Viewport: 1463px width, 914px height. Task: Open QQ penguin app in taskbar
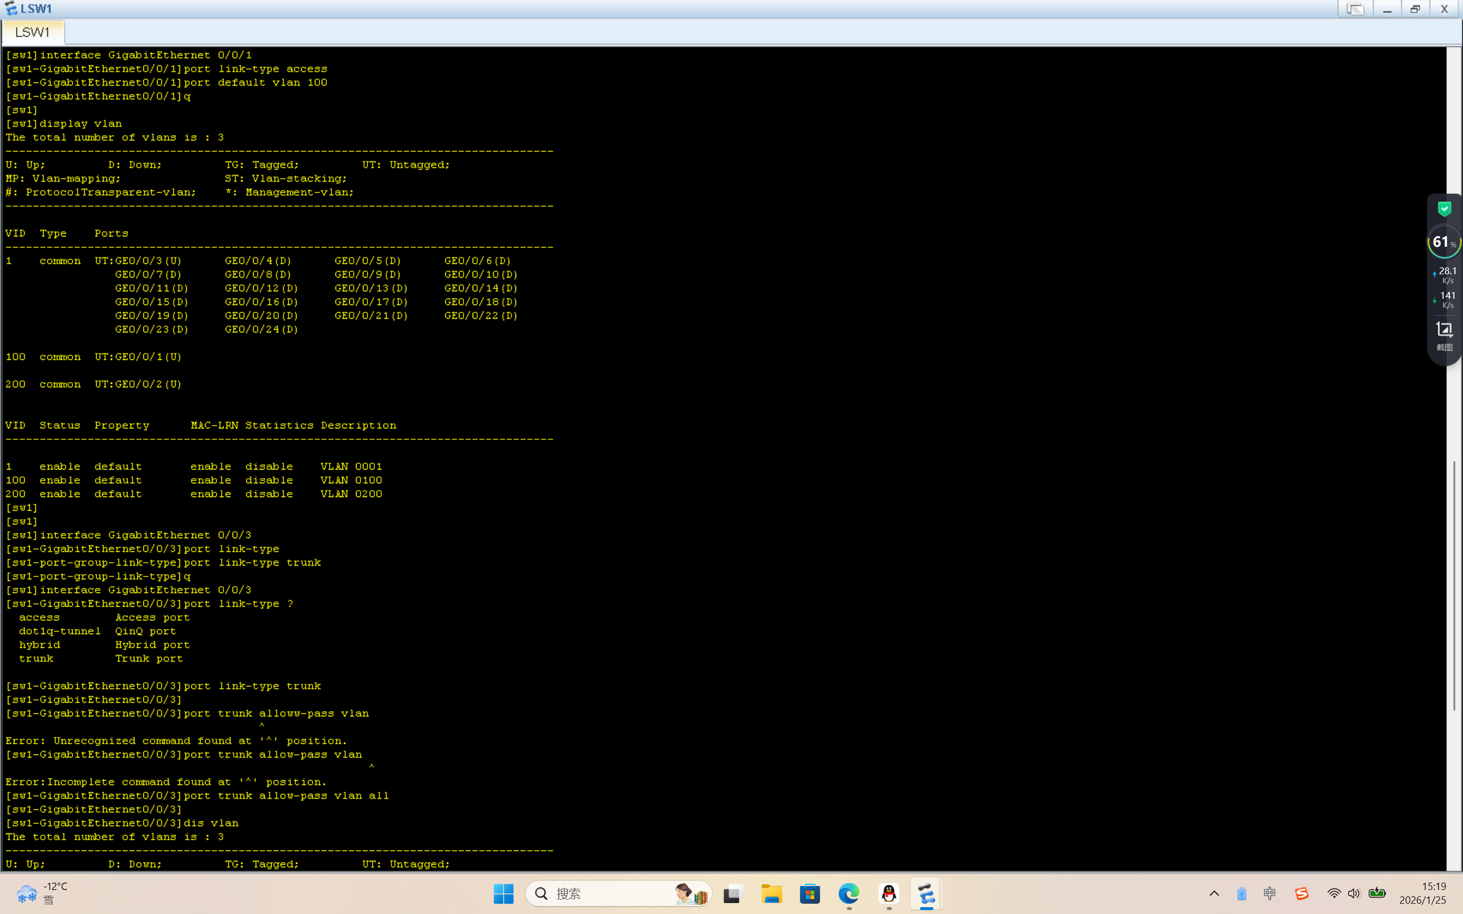(x=889, y=893)
